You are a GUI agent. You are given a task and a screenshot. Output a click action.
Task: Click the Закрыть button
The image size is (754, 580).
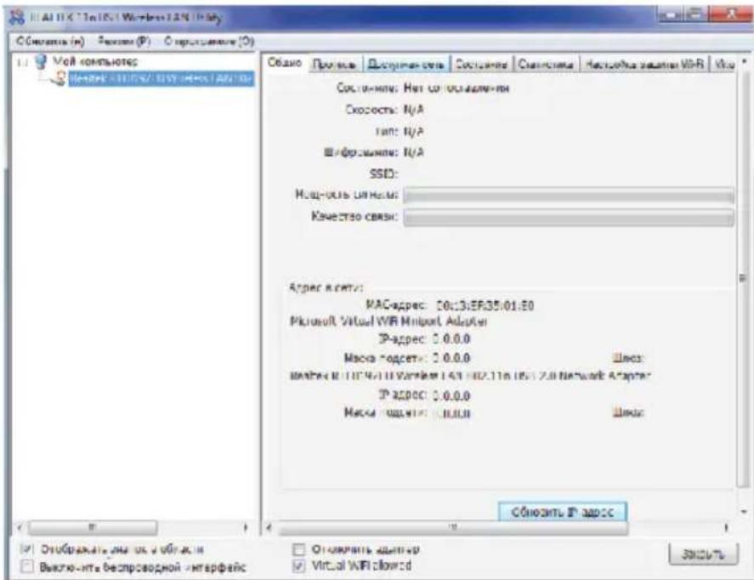704,554
